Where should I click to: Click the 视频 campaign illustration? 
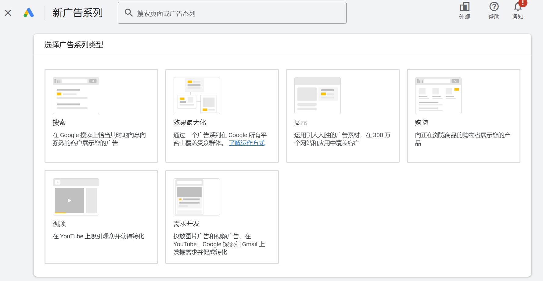click(x=76, y=197)
